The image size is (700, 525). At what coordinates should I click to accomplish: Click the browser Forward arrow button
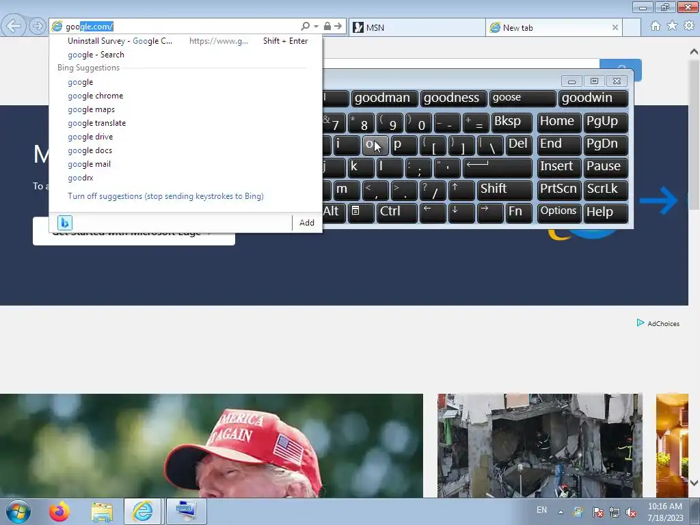(x=38, y=27)
